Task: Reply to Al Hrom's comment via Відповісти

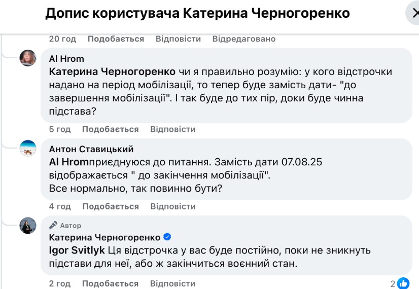Action: pyautogui.click(x=173, y=129)
